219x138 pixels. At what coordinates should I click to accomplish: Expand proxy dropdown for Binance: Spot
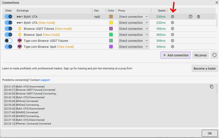point(134,35)
